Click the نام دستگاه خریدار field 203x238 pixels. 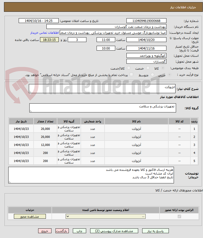tap(106, 27)
